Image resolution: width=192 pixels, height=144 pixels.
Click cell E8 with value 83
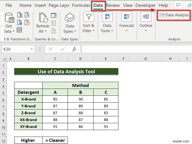(106, 113)
